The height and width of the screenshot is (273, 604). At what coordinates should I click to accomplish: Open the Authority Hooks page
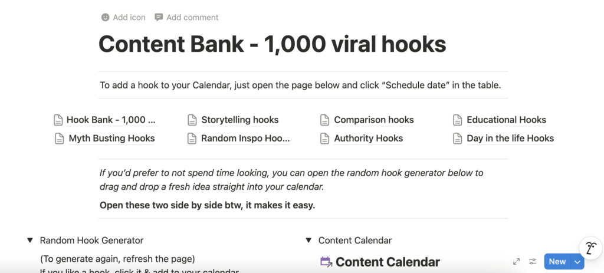(368, 139)
